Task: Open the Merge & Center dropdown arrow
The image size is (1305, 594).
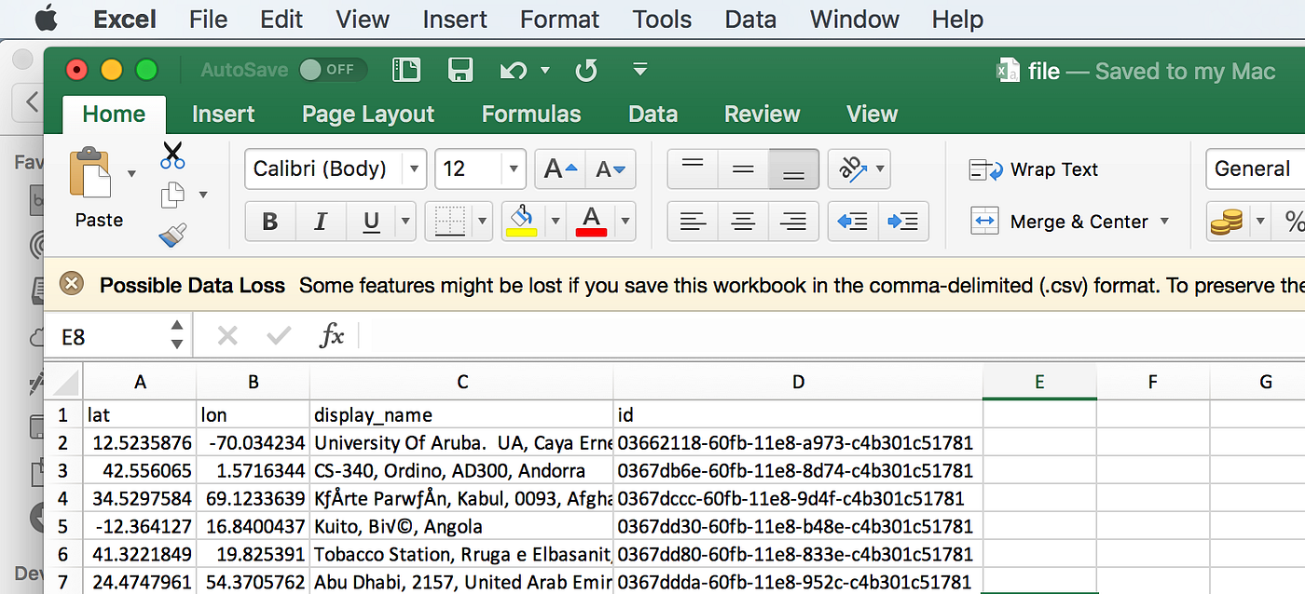Action: [1164, 222]
